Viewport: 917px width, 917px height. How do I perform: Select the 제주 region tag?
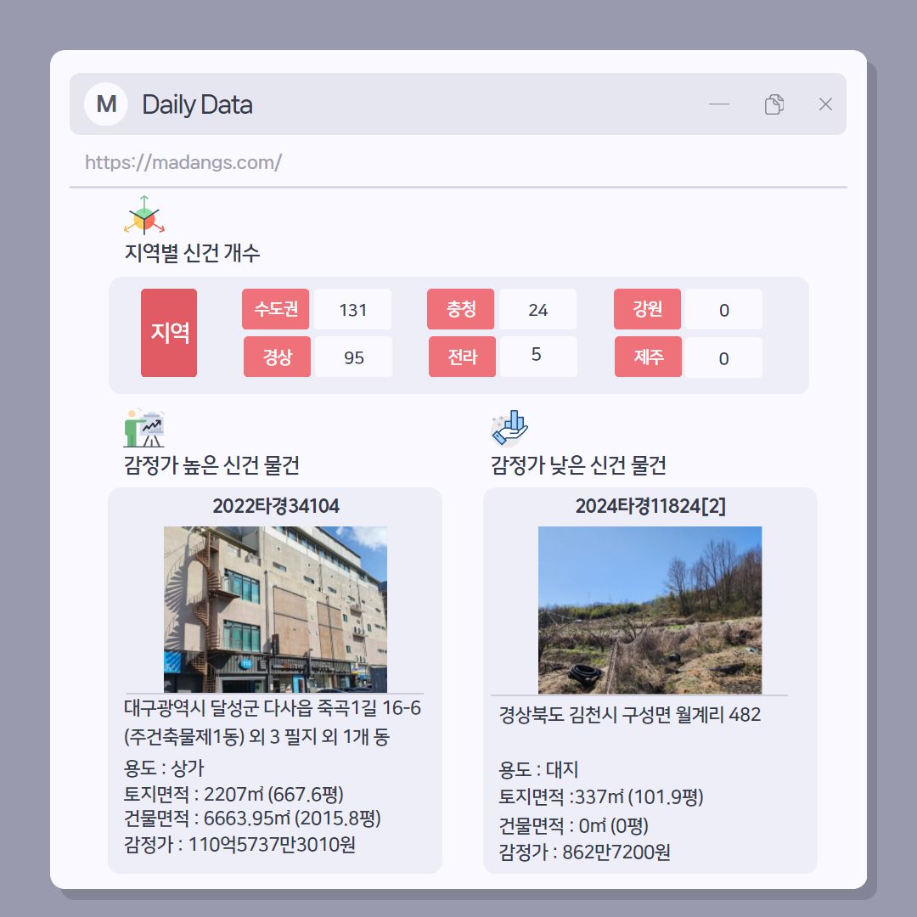tap(648, 357)
